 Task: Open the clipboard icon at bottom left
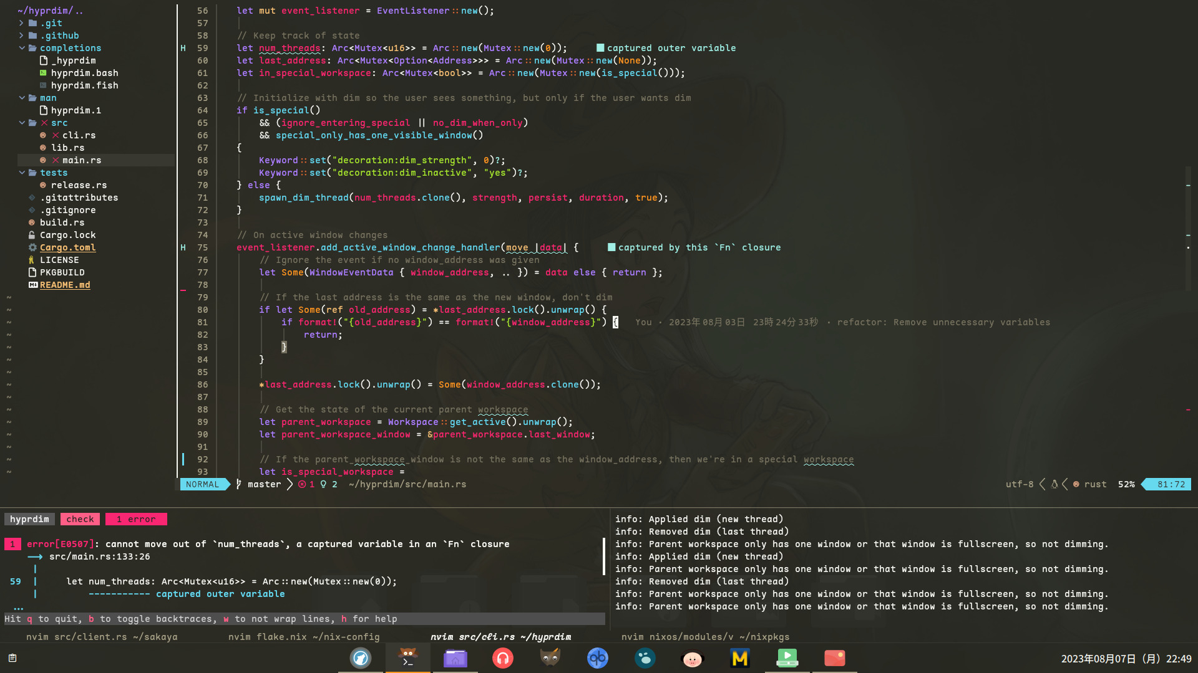[12, 658]
